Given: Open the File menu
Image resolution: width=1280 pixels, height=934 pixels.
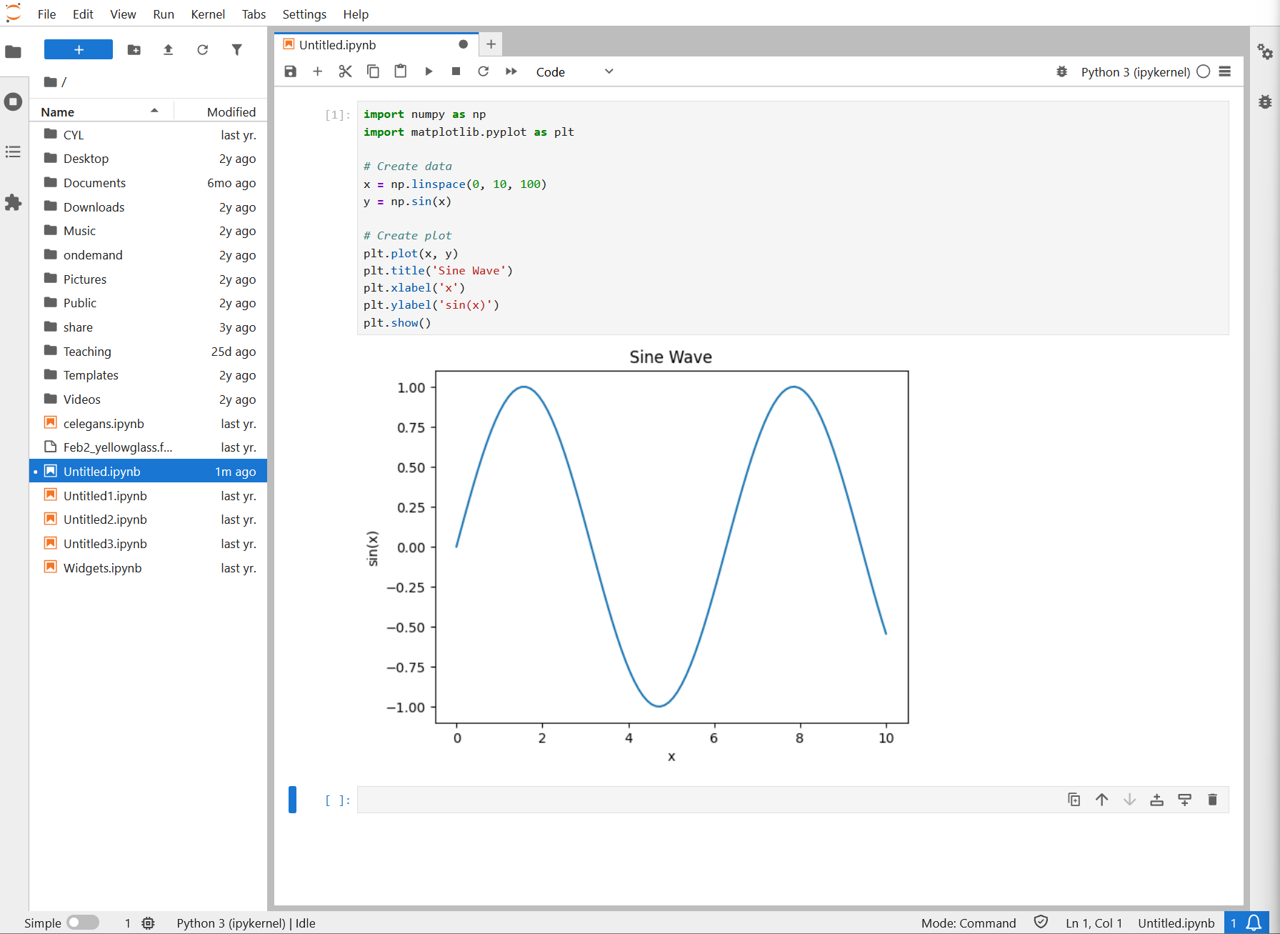Looking at the screenshot, I should click(46, 14).
